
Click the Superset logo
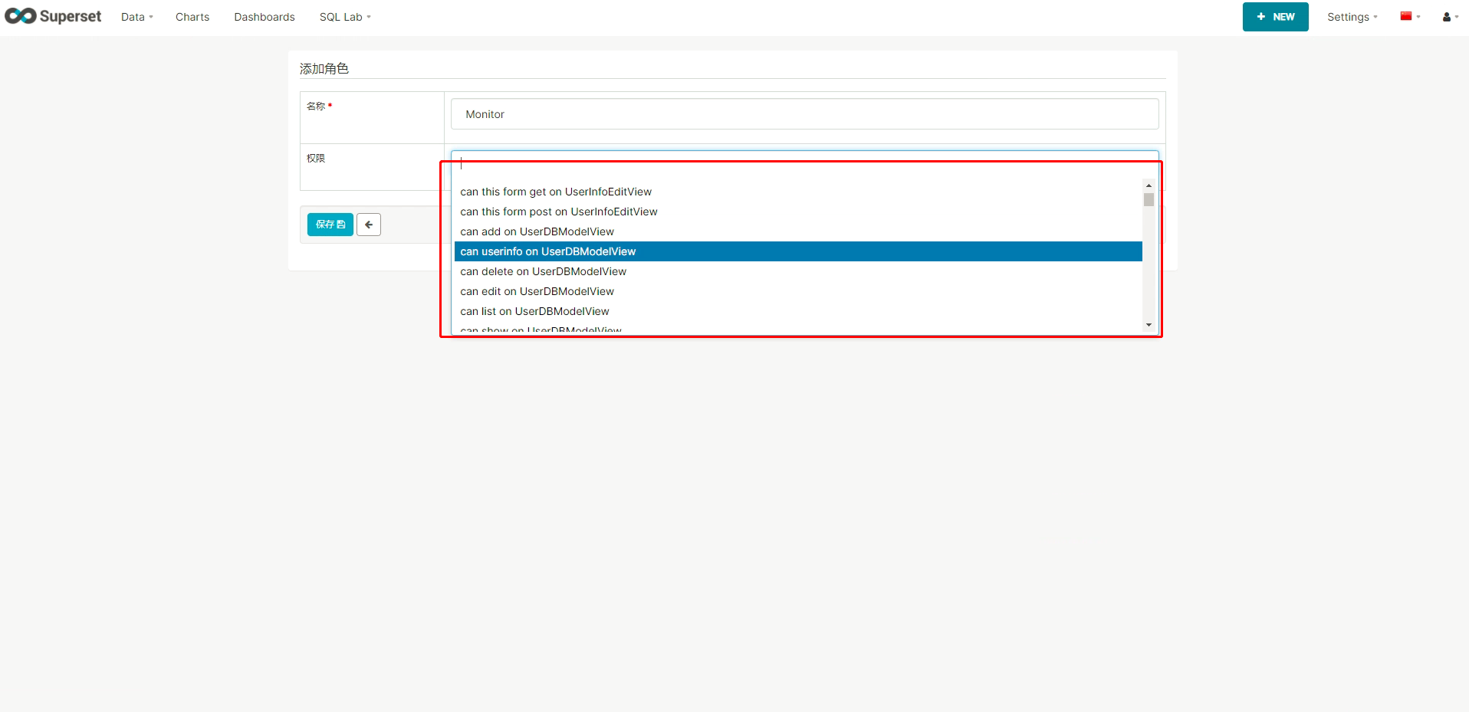click(53, 16)
